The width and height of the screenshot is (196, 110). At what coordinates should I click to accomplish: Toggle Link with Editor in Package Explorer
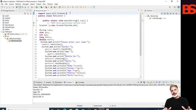[28, 13]
